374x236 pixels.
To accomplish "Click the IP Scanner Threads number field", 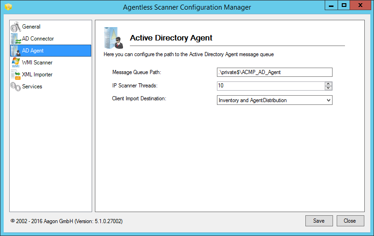I will pos(271,86).
